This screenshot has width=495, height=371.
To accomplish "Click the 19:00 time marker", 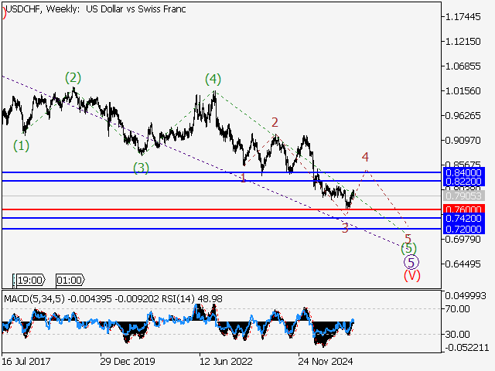I will tap(31, 280).
